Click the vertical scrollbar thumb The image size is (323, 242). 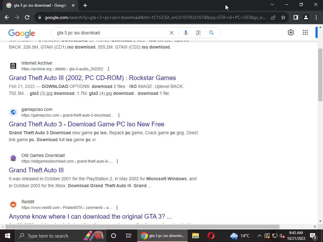pos(320,74)
